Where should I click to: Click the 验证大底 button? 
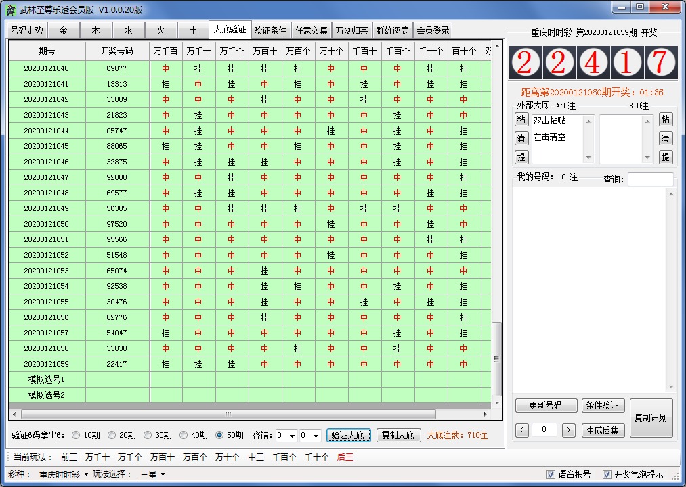click(349, 436)
